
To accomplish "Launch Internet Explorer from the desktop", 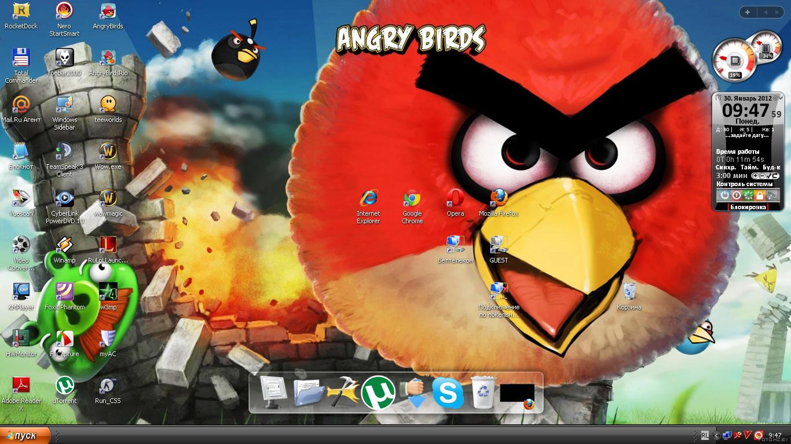I will click(368, 206).
